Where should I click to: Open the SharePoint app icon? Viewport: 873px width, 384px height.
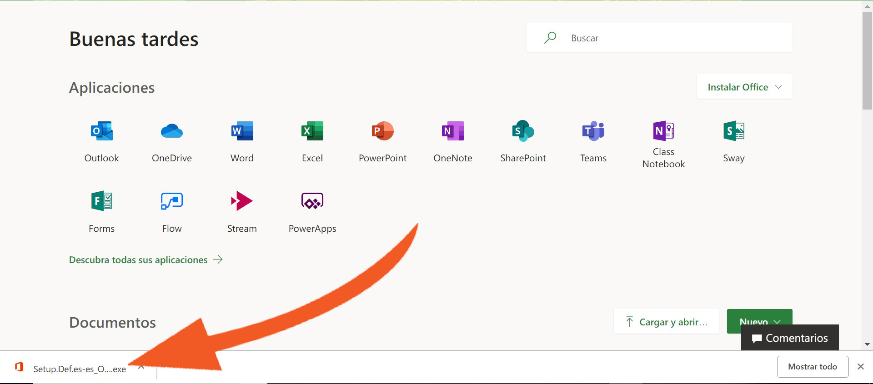(523, 131)
